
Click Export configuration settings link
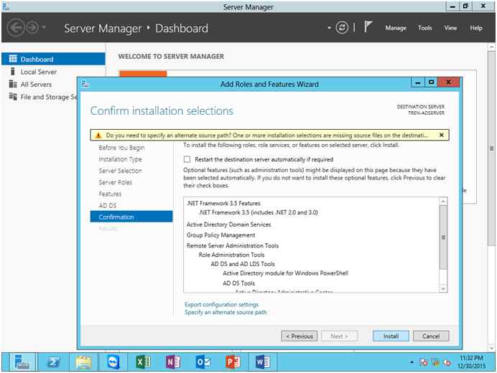click(221, 305)
